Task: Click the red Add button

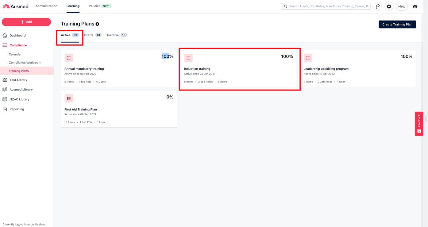Action: 26,22
